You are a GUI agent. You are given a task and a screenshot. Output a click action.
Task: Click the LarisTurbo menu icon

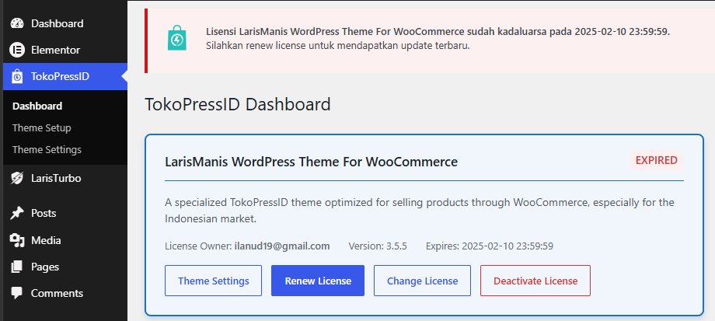17,178
